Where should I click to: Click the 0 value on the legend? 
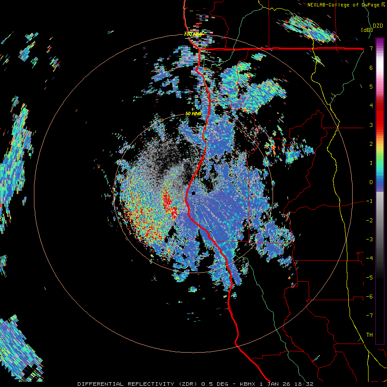pyautogui.click(x=371, y=182)
